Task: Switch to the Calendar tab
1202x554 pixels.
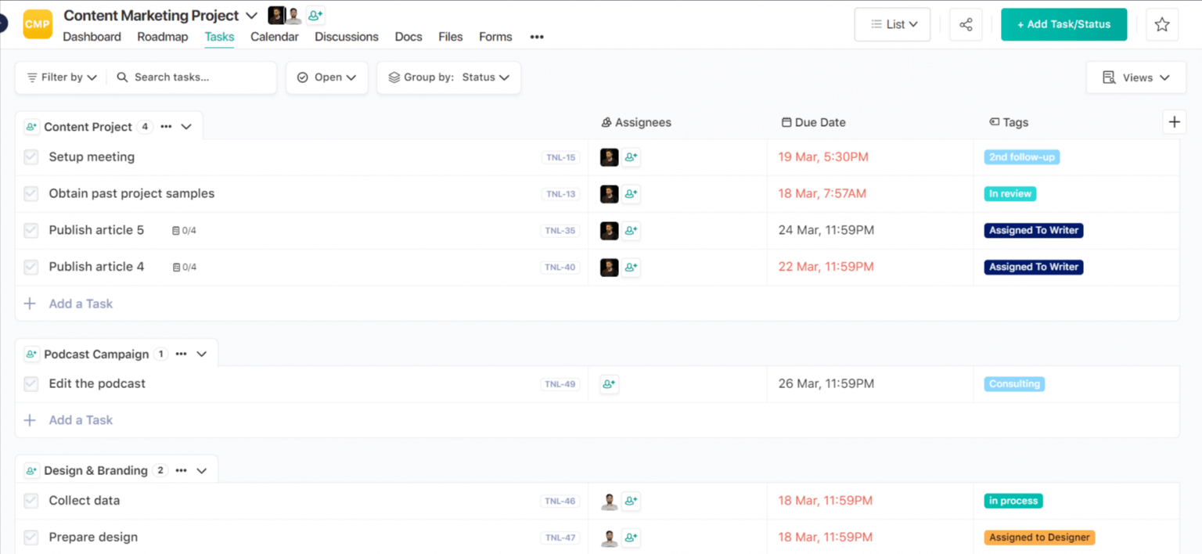Action: pyautogui.click(x=275, y=37)
